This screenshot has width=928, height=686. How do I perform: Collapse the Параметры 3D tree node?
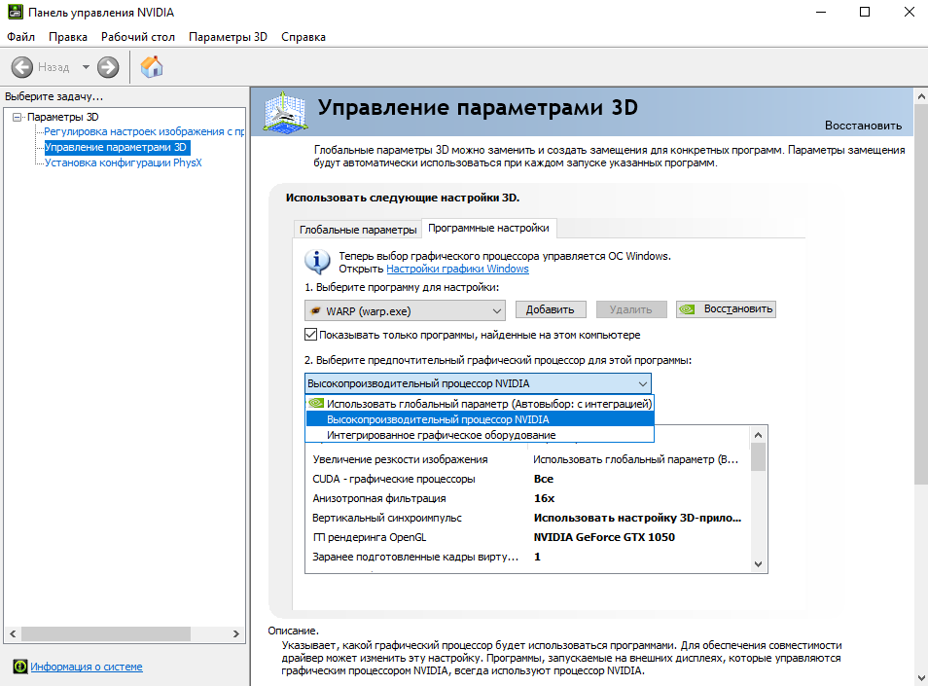(x=18, y=117)
